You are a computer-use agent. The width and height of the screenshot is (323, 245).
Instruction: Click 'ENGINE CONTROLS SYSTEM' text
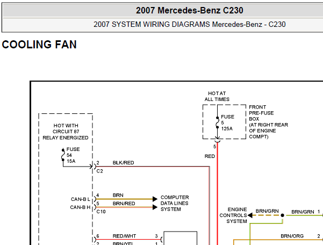point(233,215)
